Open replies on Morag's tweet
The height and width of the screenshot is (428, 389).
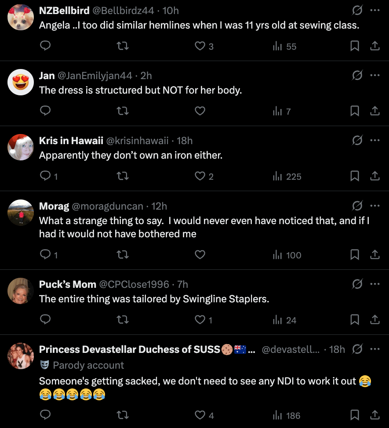tap(46, 254)
